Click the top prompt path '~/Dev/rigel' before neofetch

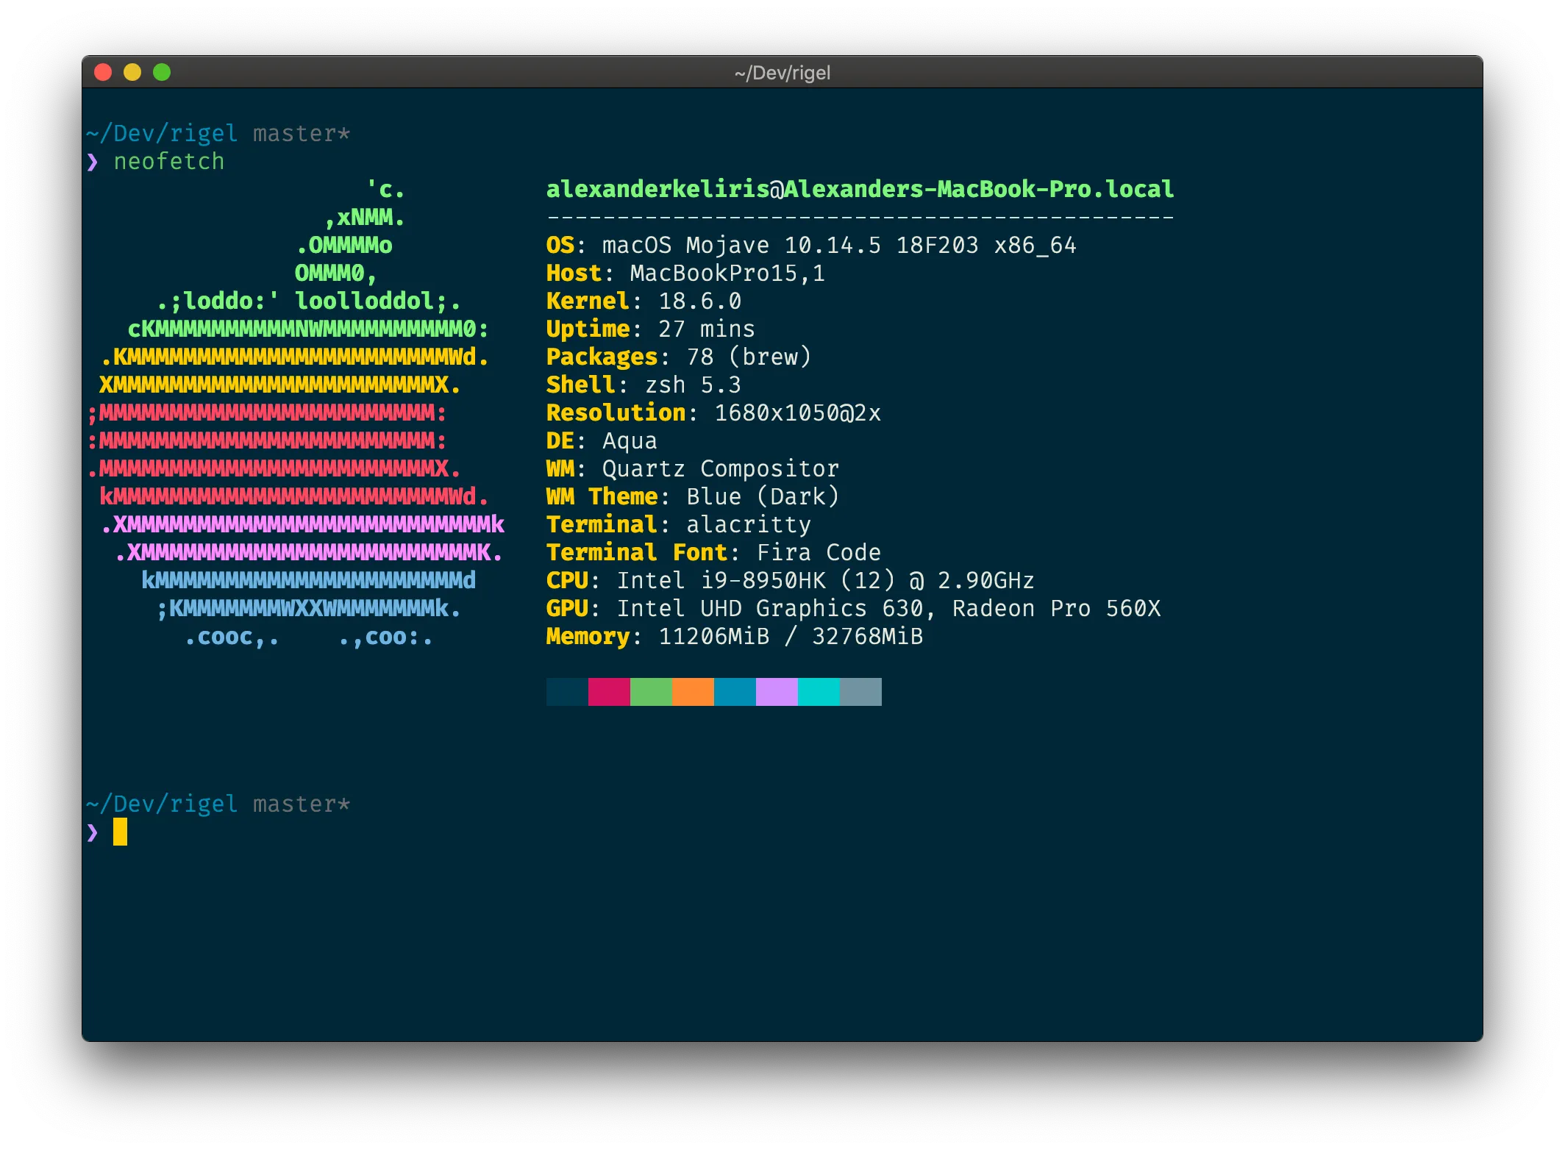pos(162,133)
